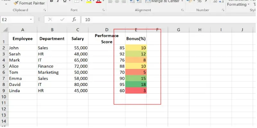Click the Salary header cell
Screen dimensions: 257x128
[77, 38]
